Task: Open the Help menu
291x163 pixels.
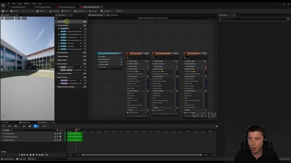Action: click(x=40, y=4)
